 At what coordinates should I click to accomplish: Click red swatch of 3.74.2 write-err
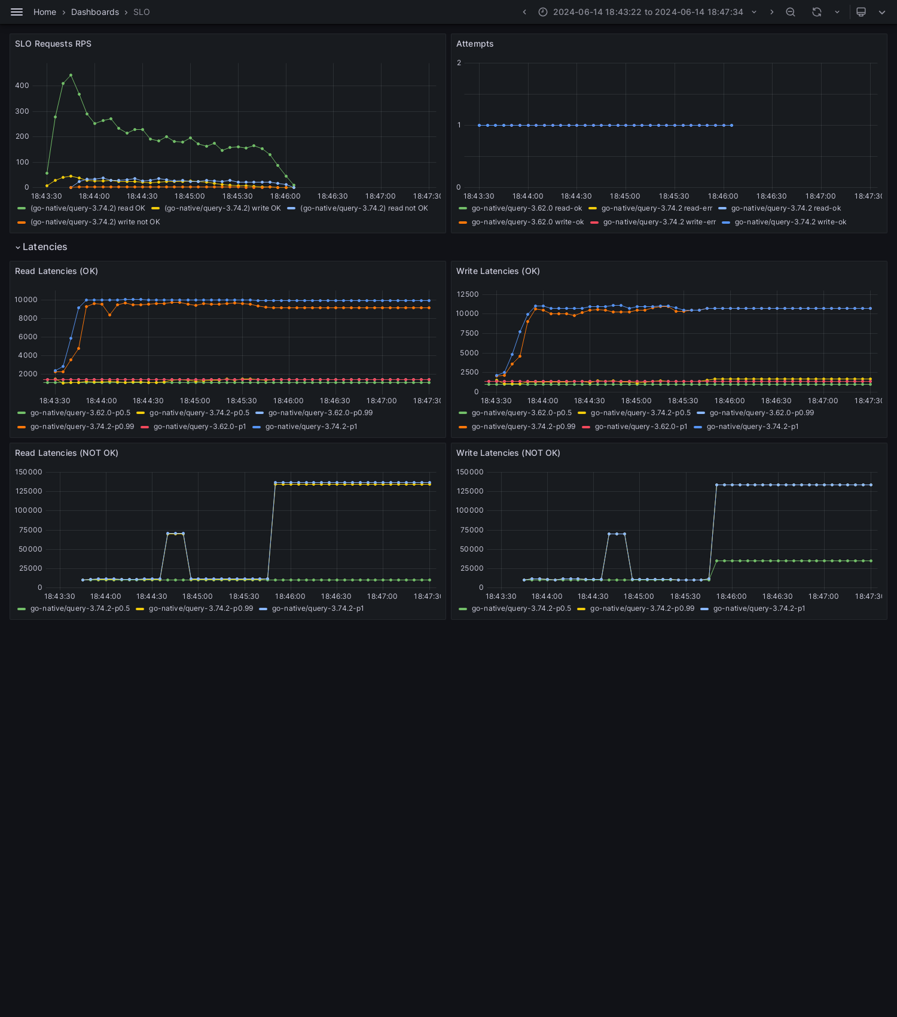coord(594,222)
